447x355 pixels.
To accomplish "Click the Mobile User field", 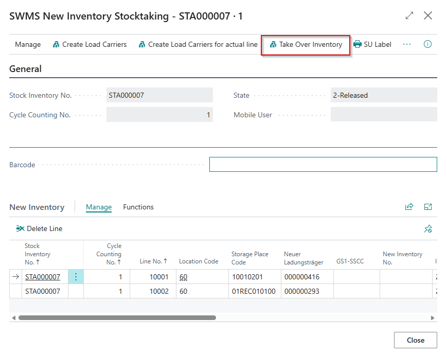I will tap(384, 114).
